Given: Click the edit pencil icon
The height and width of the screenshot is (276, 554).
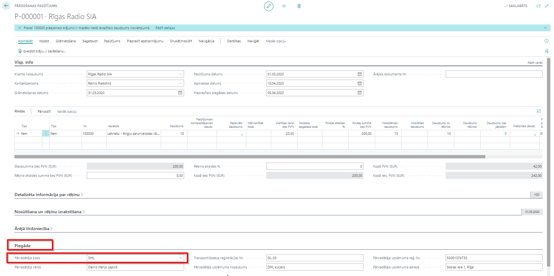Looking at the screenshot, I should click(269, 6).
